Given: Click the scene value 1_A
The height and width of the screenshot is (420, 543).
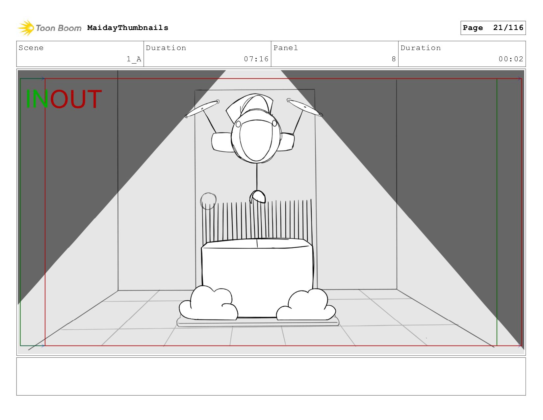Looking at the screenshot, I should [x=134, y=59].
